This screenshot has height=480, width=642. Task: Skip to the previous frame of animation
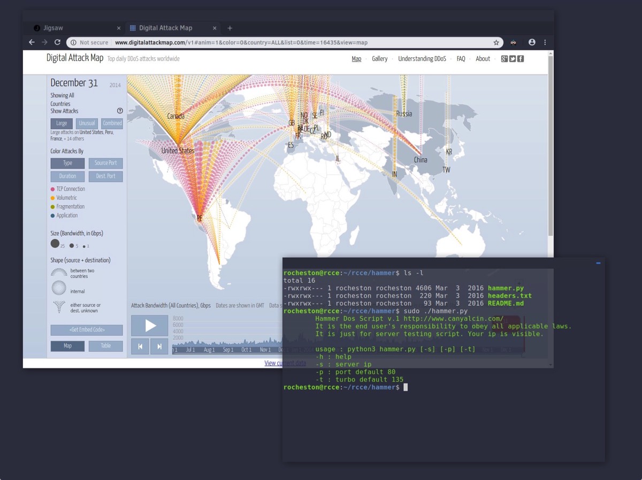click(x=140, y=346)
